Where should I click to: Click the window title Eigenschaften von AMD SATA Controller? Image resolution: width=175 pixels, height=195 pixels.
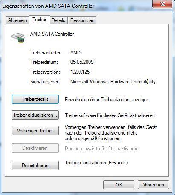(48, 6)
